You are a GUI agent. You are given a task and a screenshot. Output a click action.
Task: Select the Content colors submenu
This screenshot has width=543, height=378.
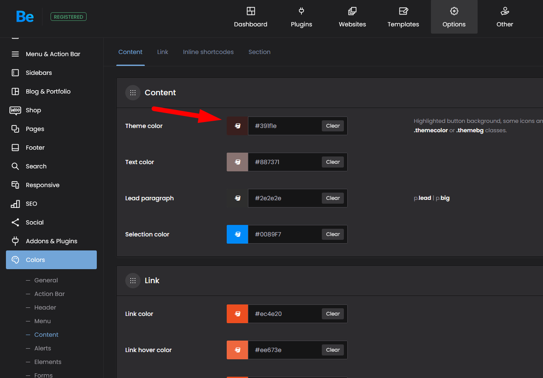(x=46, y=335)
